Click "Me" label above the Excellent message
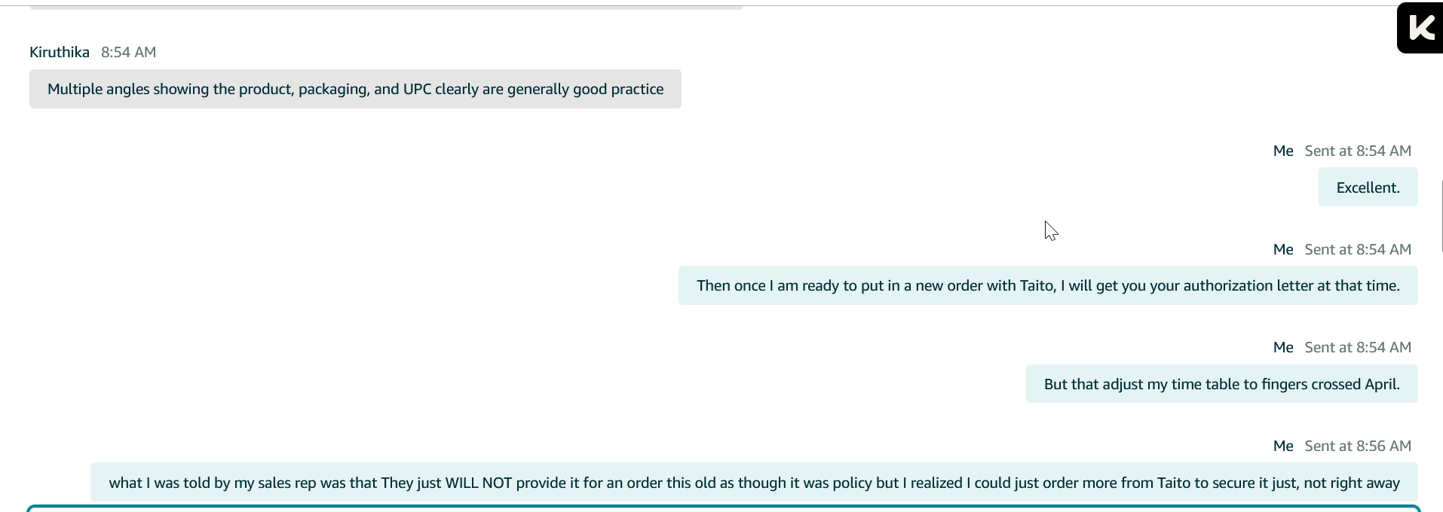Viewport: 1443px width, 512px height. [x=1283, y=151]
